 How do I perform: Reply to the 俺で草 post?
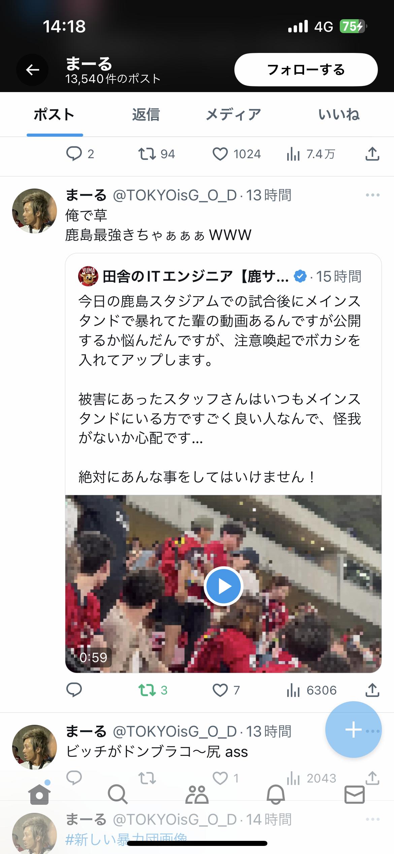(74, 690)
